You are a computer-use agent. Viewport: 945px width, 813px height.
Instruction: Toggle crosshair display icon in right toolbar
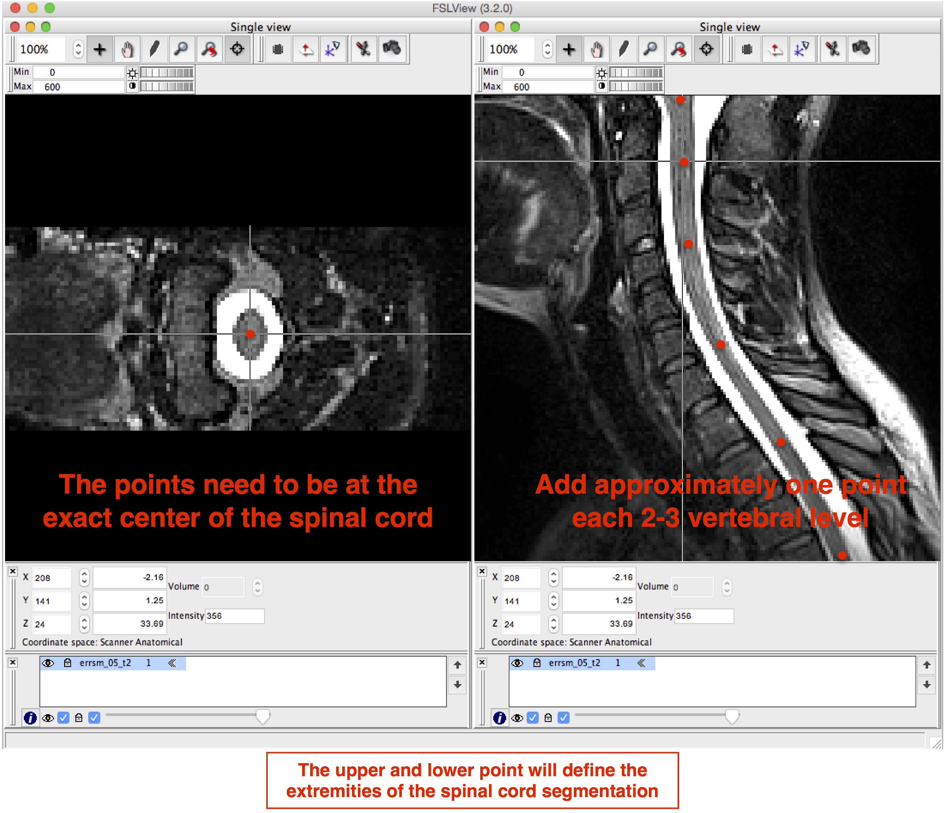coord(706,49)
